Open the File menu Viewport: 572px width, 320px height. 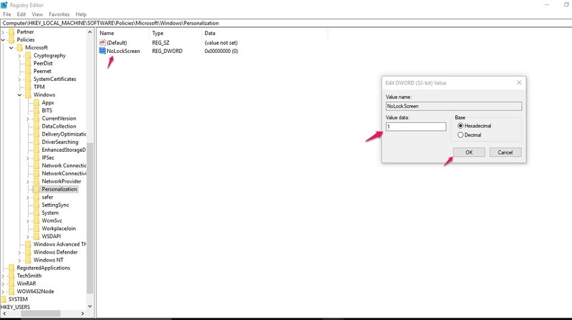click(x=7, y=14)
